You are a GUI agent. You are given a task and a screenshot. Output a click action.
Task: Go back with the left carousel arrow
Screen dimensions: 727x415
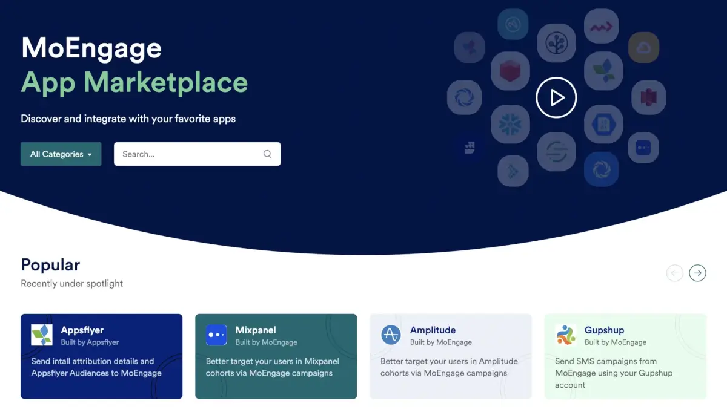point(675,273)
